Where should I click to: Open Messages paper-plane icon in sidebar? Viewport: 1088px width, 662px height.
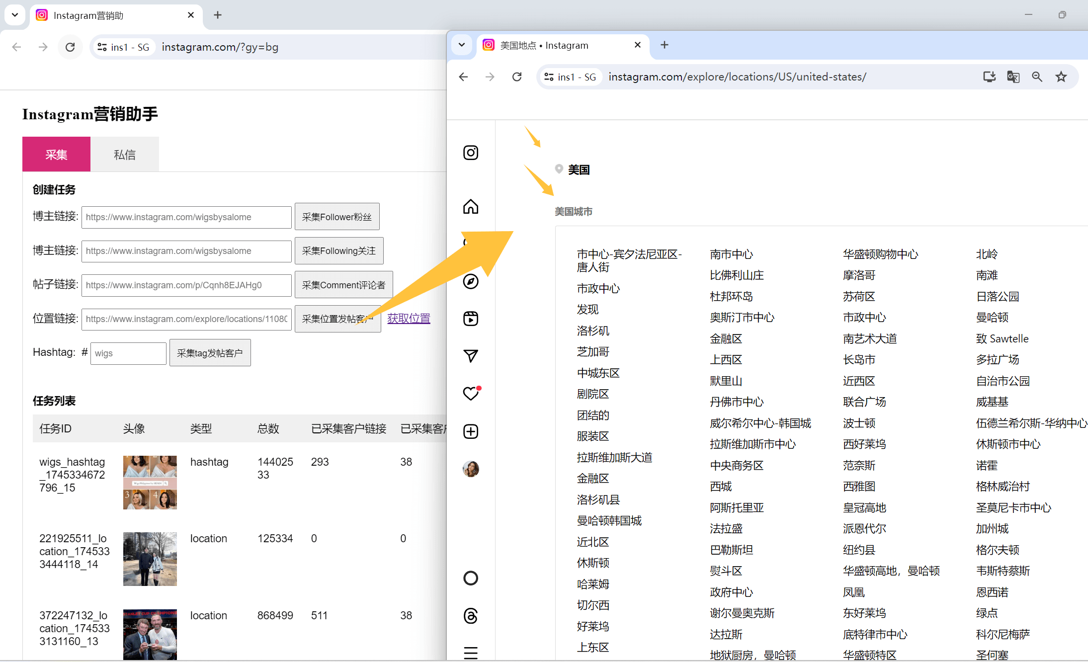[471, 356]
